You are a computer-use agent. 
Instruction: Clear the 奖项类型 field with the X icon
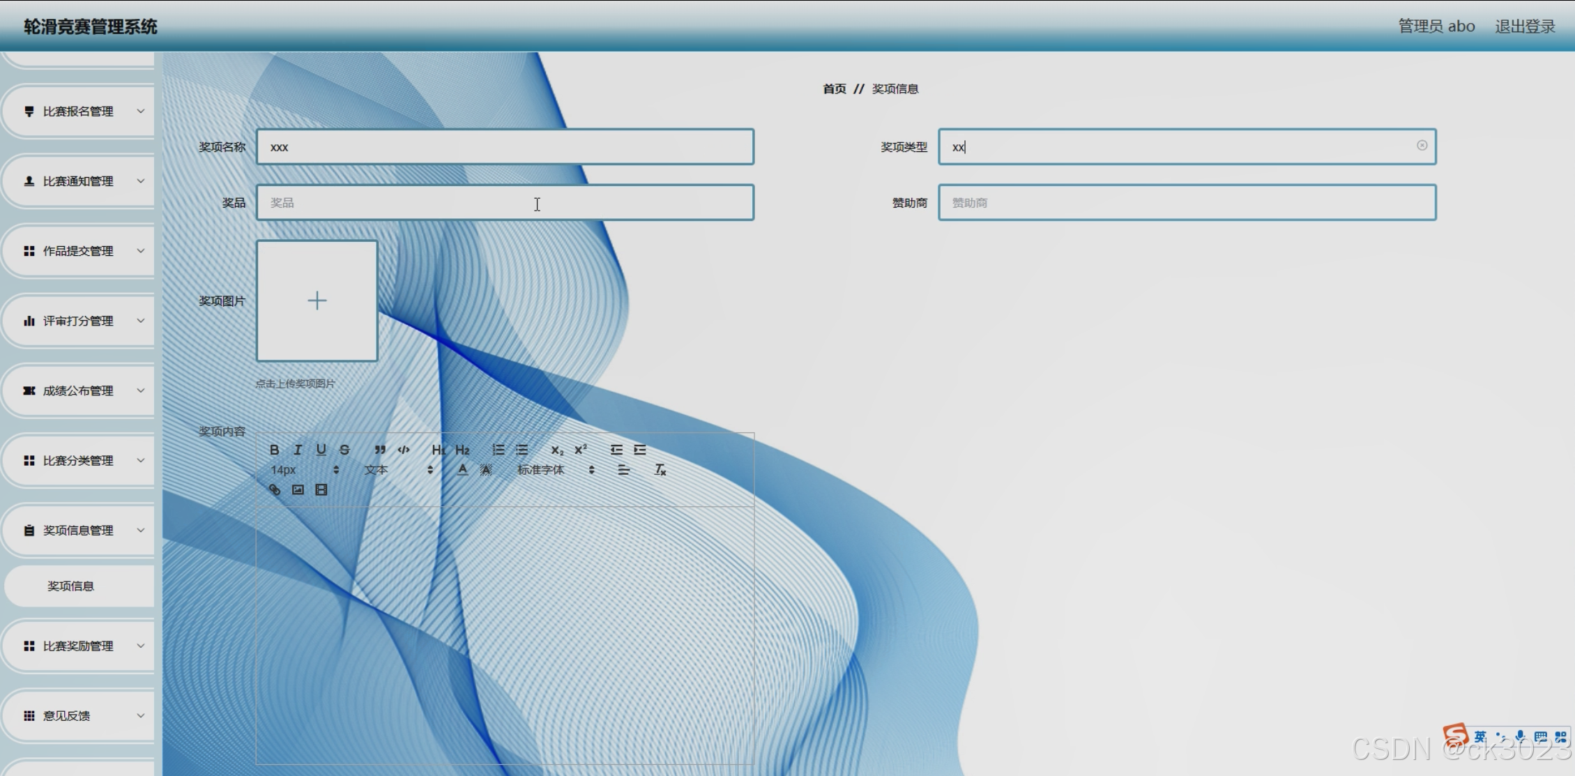pos(1422,145)
